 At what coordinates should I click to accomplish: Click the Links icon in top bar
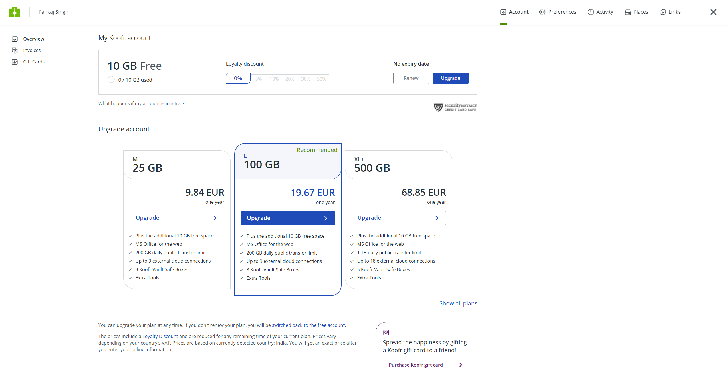tap(663, 12)
